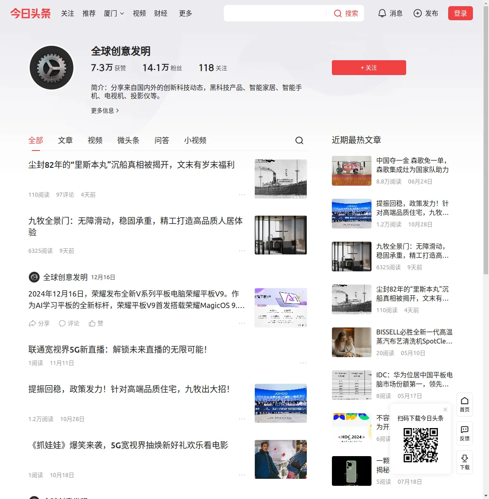The height and width of the screenshot is (499, 489).
Task: Like the 荣耀平板V9 post
Action: [96, 323]
